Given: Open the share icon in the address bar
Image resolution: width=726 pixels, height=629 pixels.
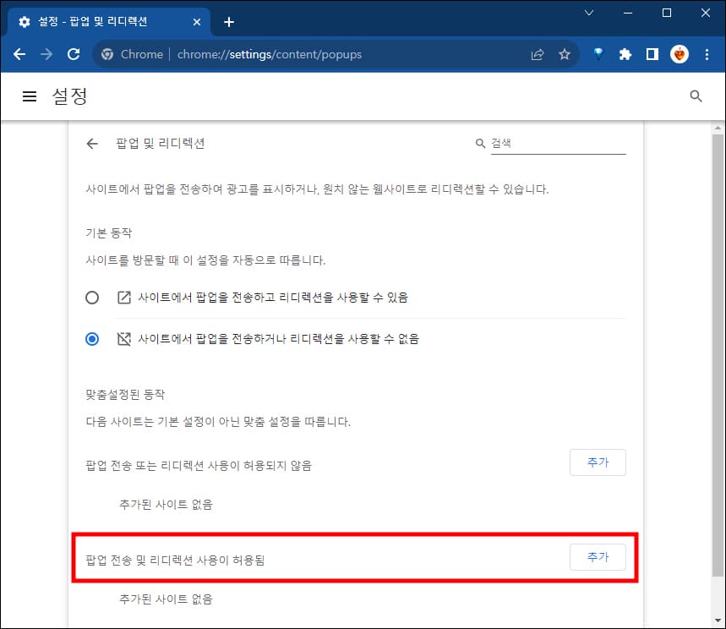Looking at the screenshot, I should pos(537,53).
